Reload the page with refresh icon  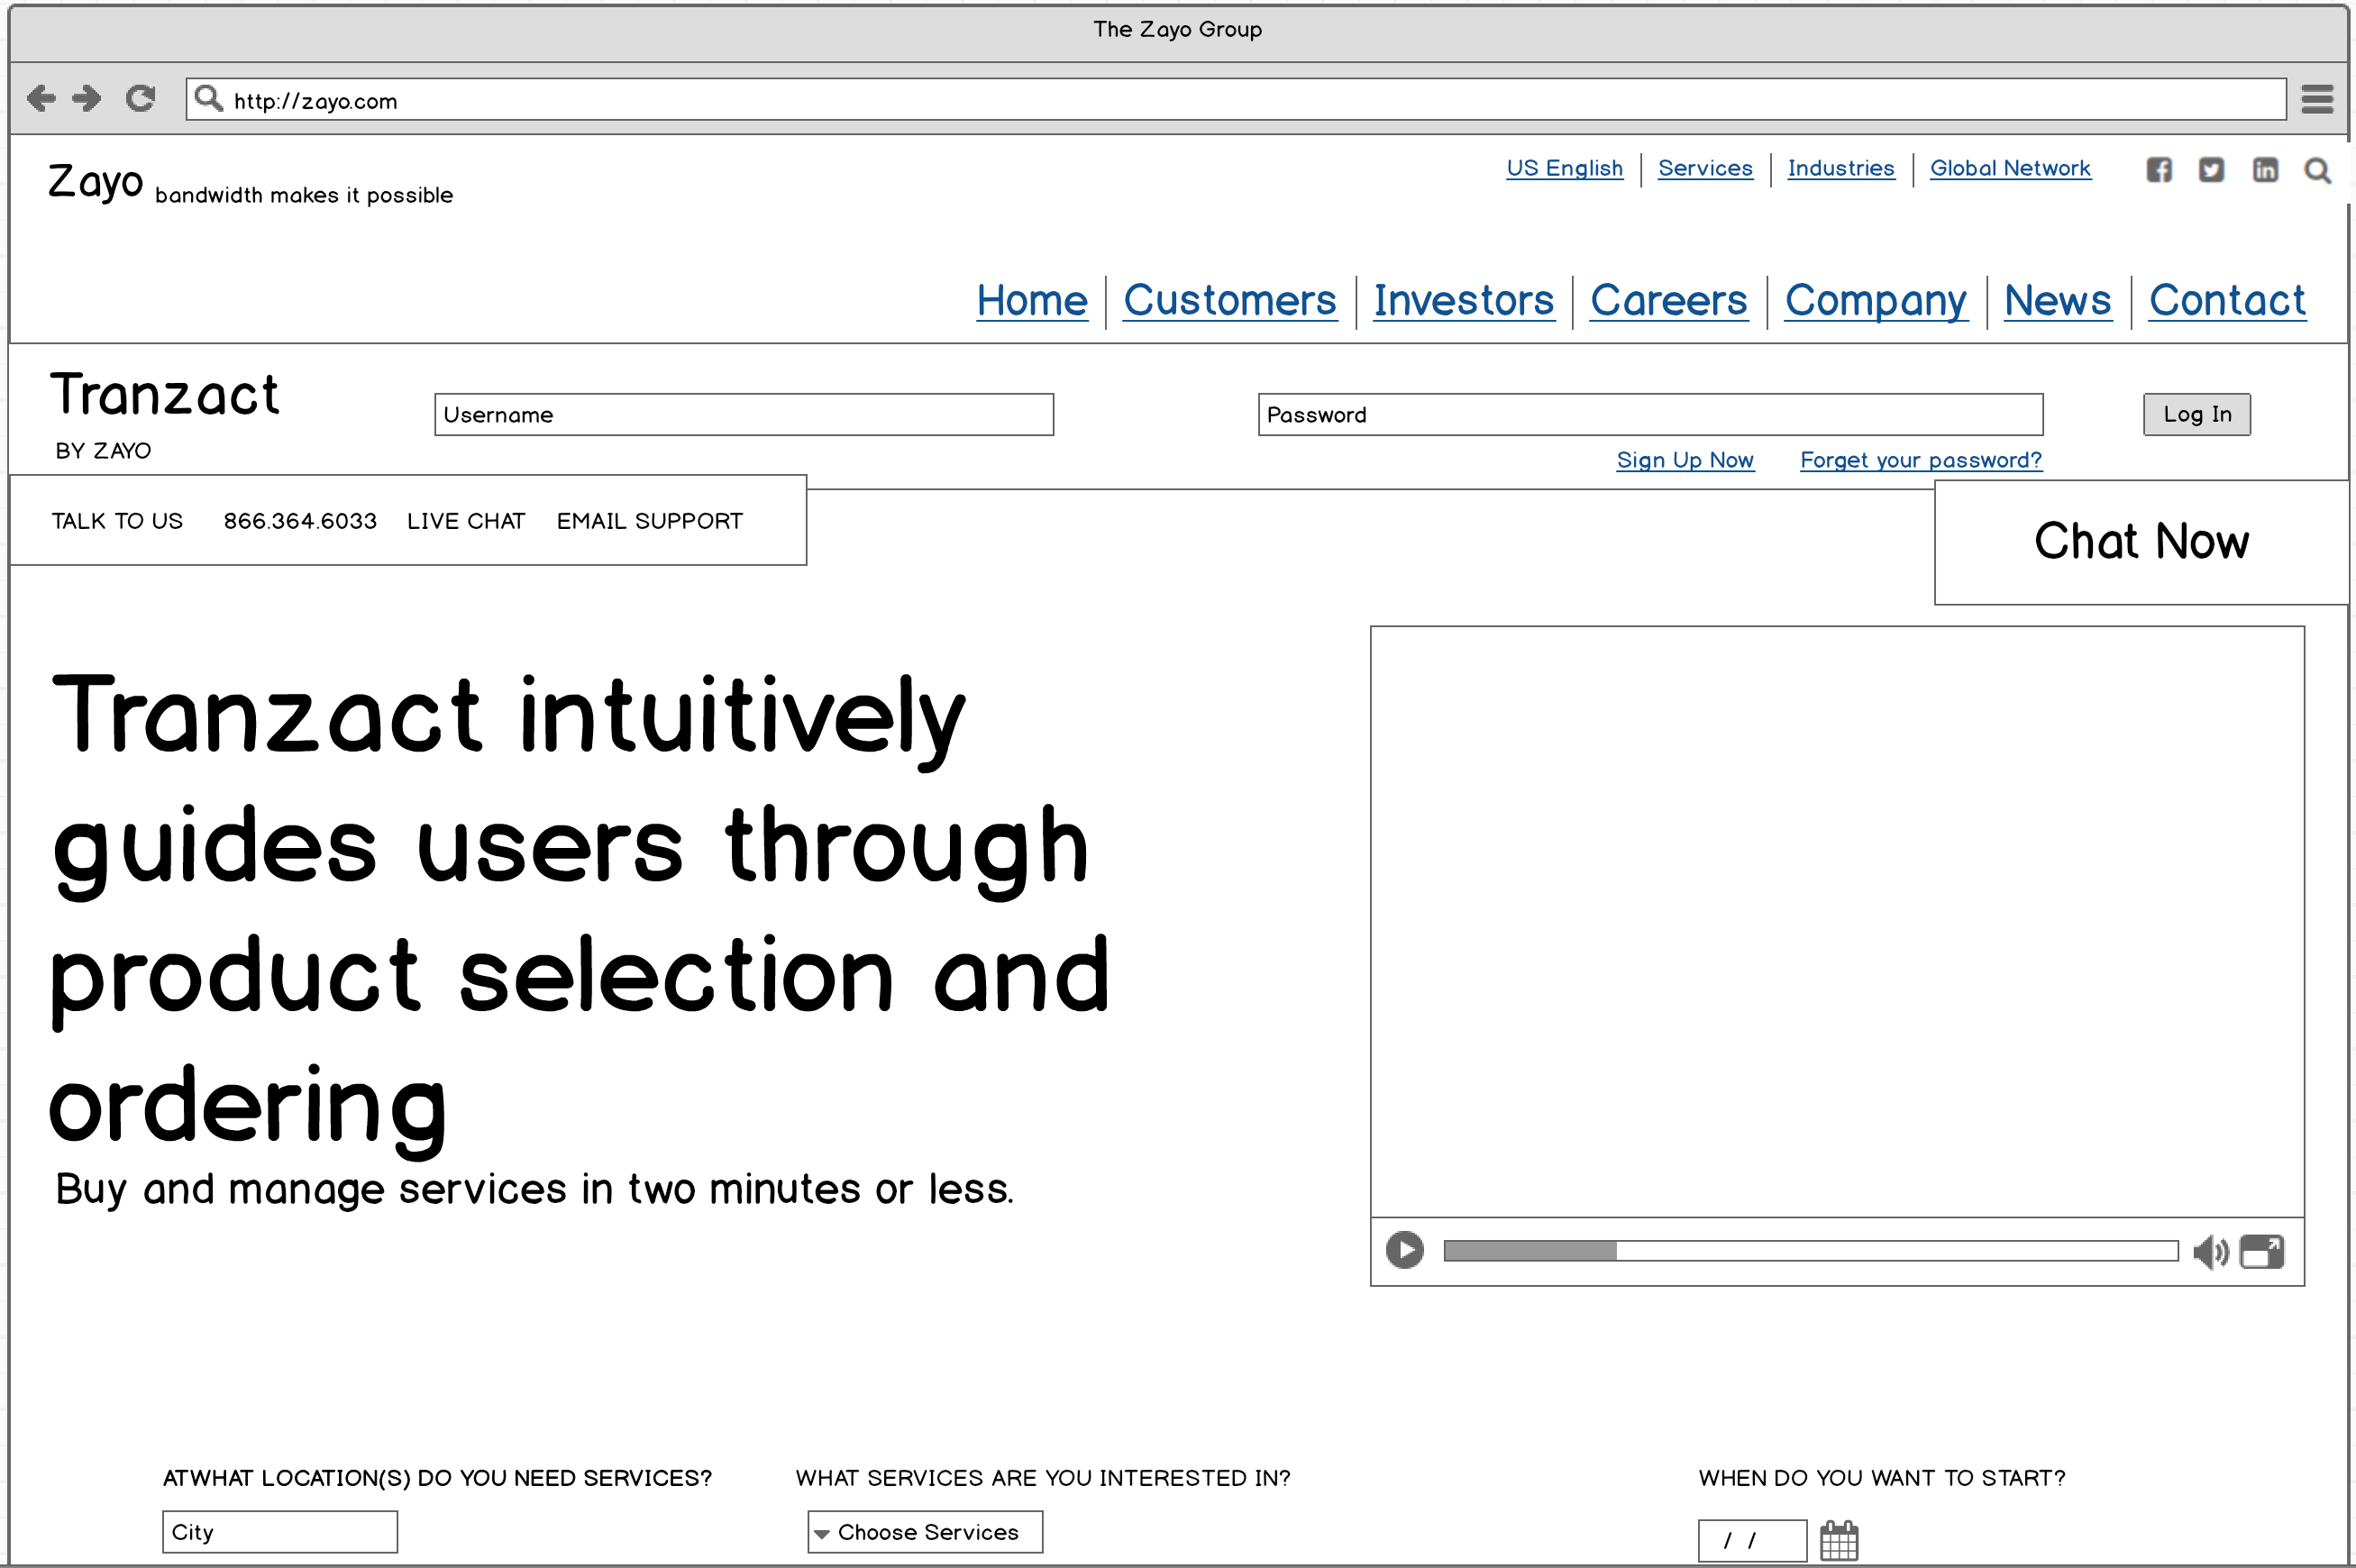(x=140, y=98)
